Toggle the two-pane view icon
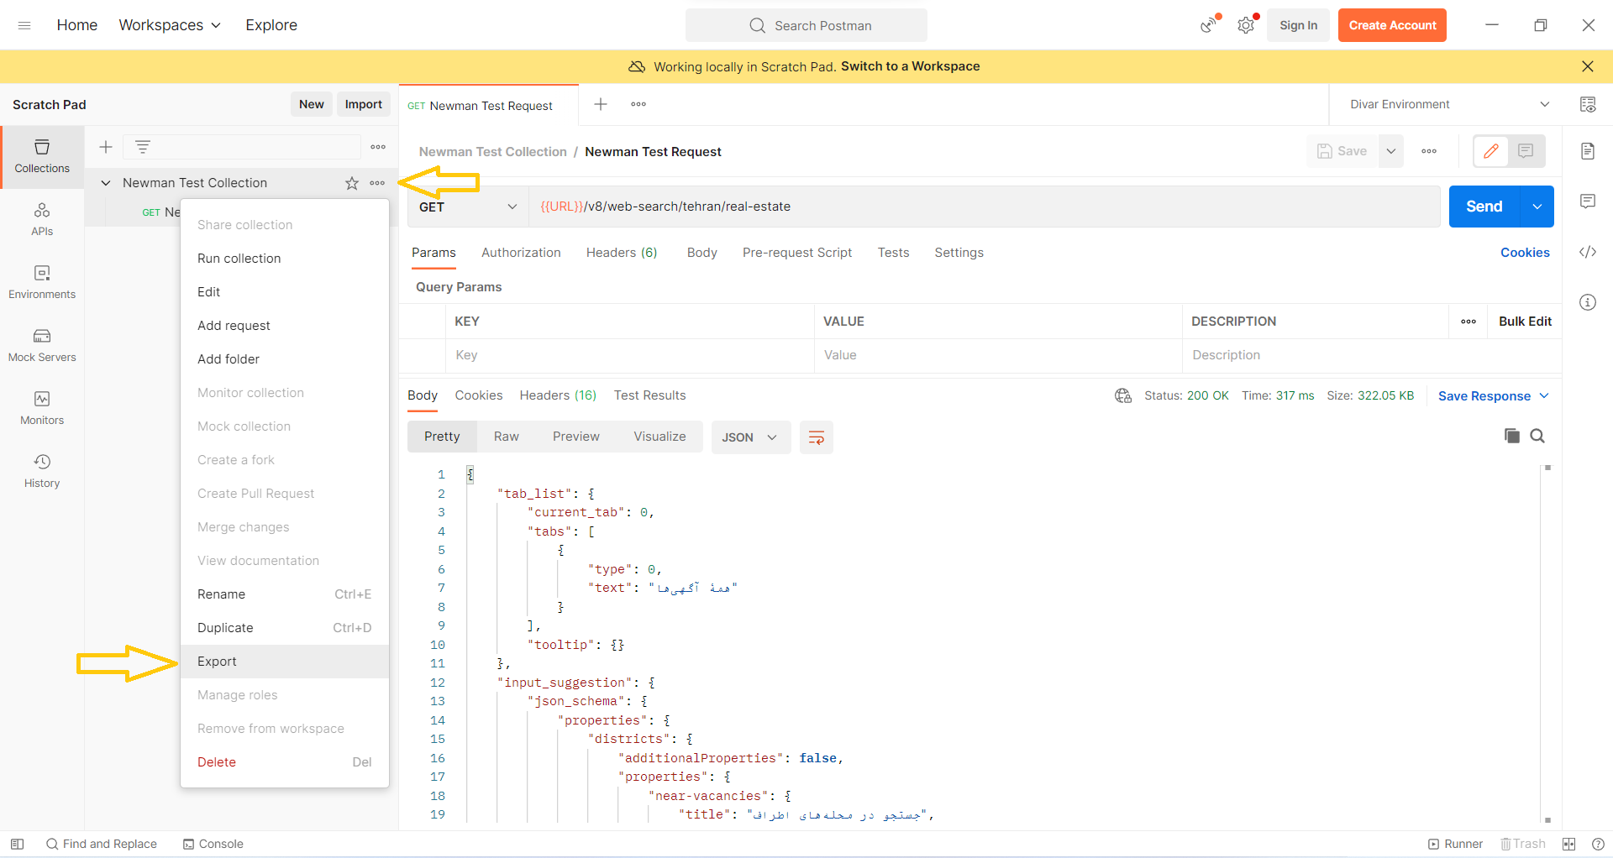Image resolution: width=1613 pixels, height=858 pixels. (1568, 844)
